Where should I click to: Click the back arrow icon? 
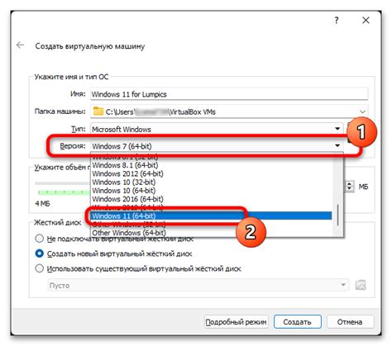tap(20, 45)
